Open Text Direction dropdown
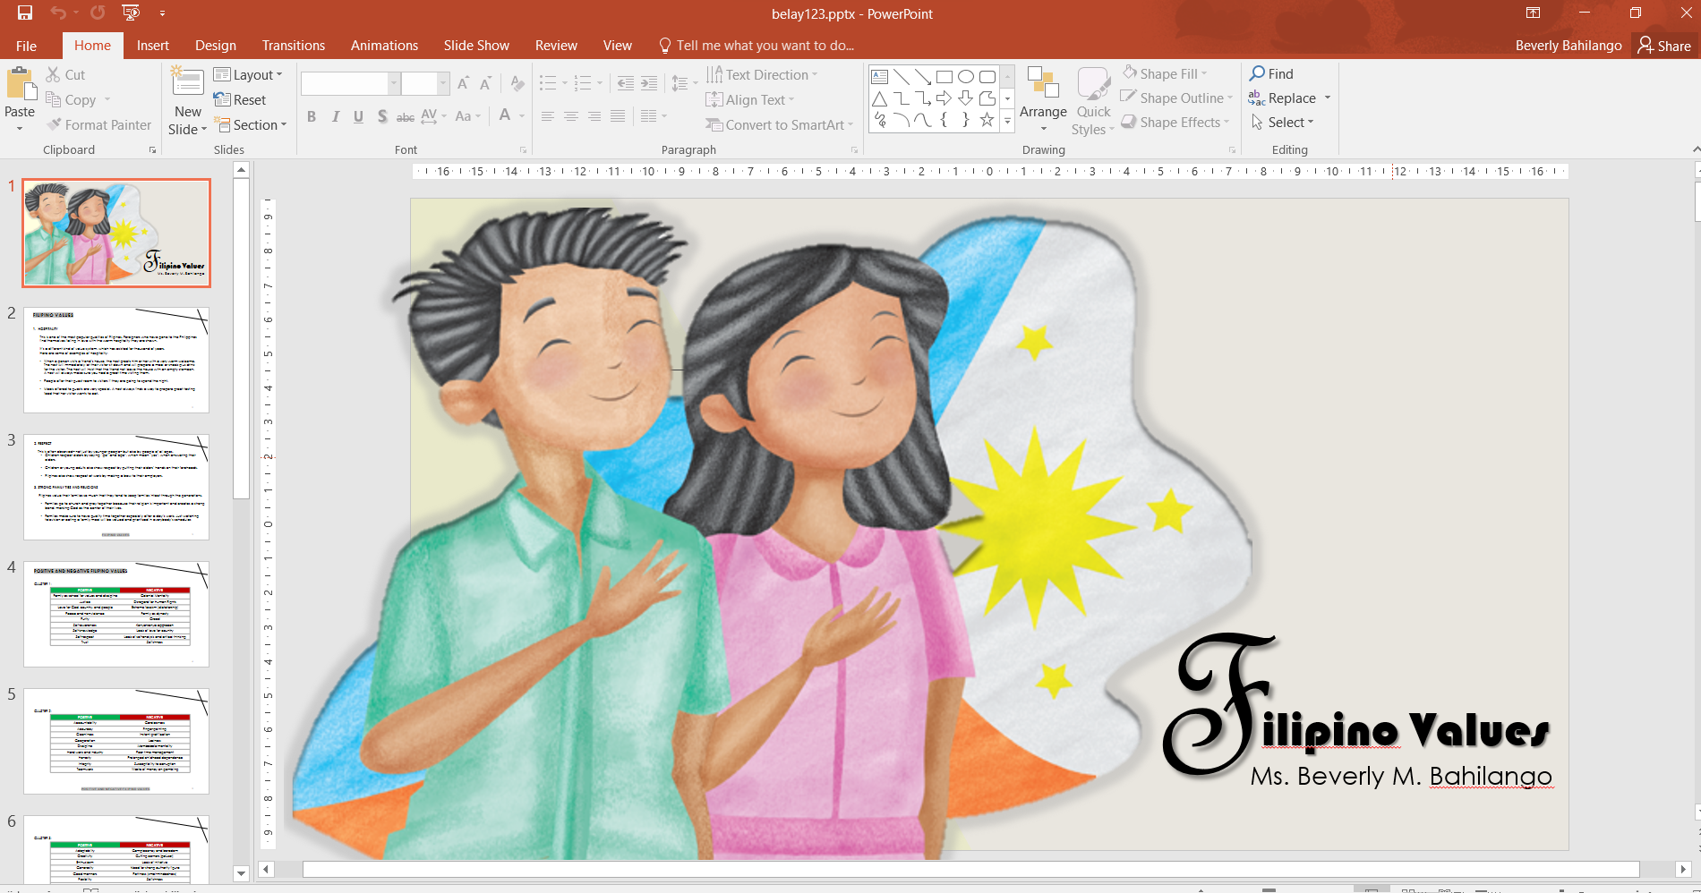This screenshot has height=893, width=1701. tap(762, 75)
